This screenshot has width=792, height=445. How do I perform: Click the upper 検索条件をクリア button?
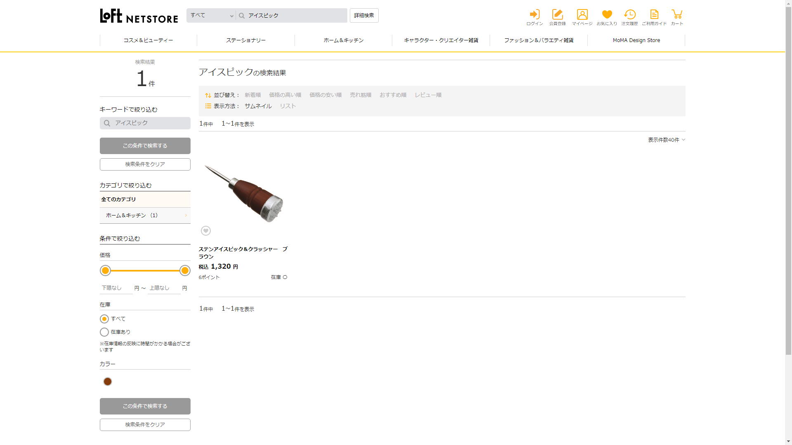(145, 164)
